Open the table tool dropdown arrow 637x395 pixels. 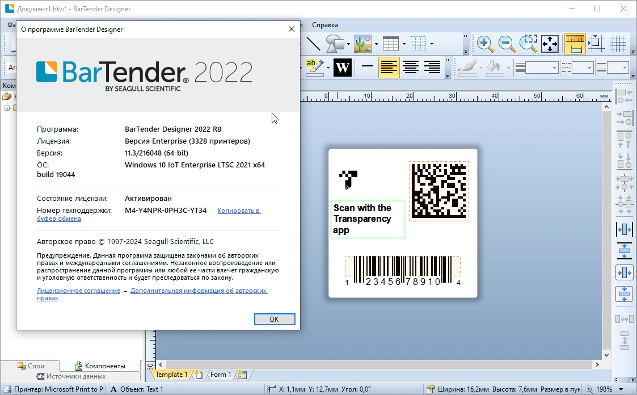coord(404,44)
